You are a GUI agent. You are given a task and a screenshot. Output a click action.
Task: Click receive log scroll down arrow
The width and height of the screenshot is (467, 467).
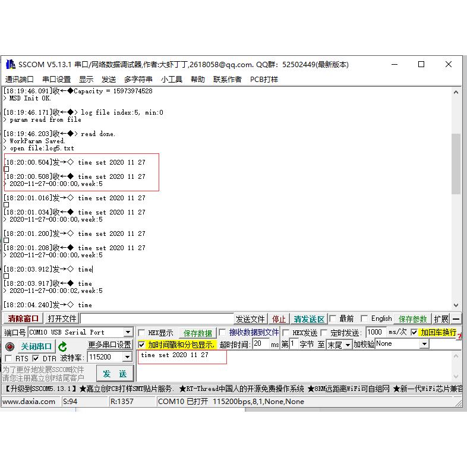[456, 305]
